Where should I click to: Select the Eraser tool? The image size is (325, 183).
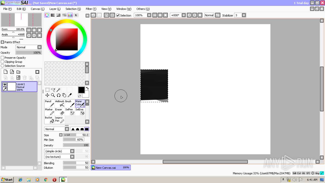click(60, 111)
